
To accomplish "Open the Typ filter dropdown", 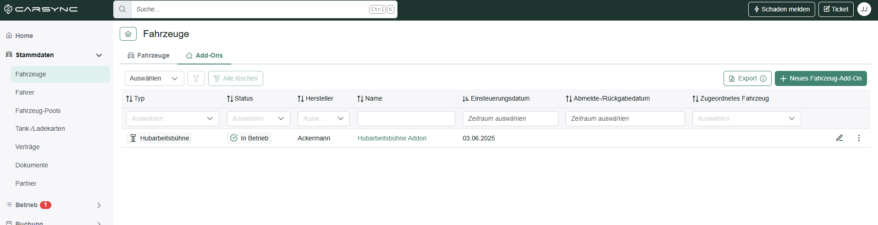I will coord(172,118).
